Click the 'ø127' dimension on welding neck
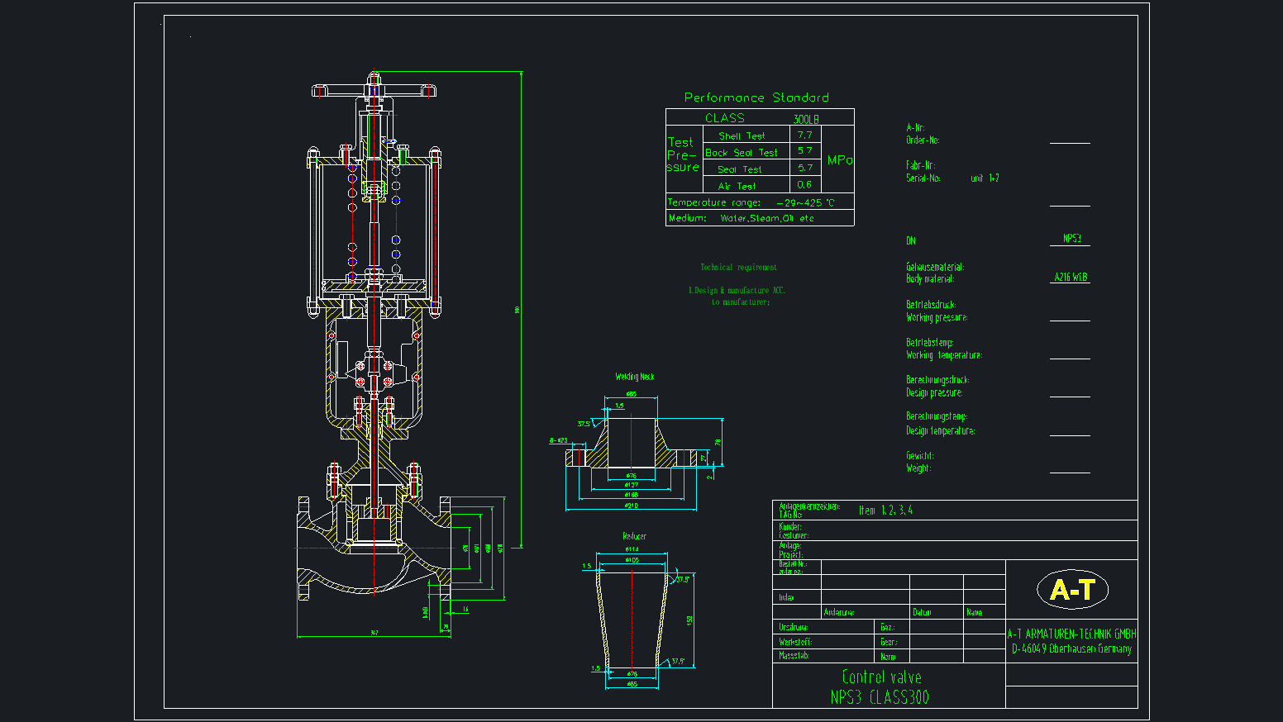The height and width of the screenshot is (722, 1283). click(632, 485)
